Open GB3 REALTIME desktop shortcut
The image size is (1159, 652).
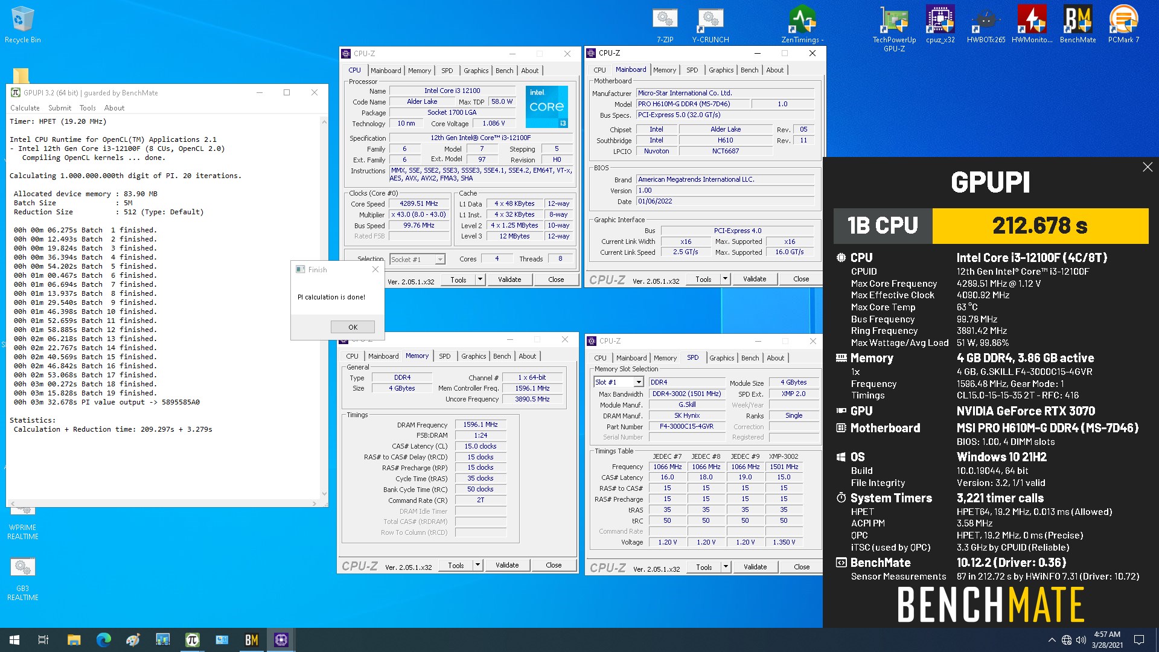click(22, 578)
